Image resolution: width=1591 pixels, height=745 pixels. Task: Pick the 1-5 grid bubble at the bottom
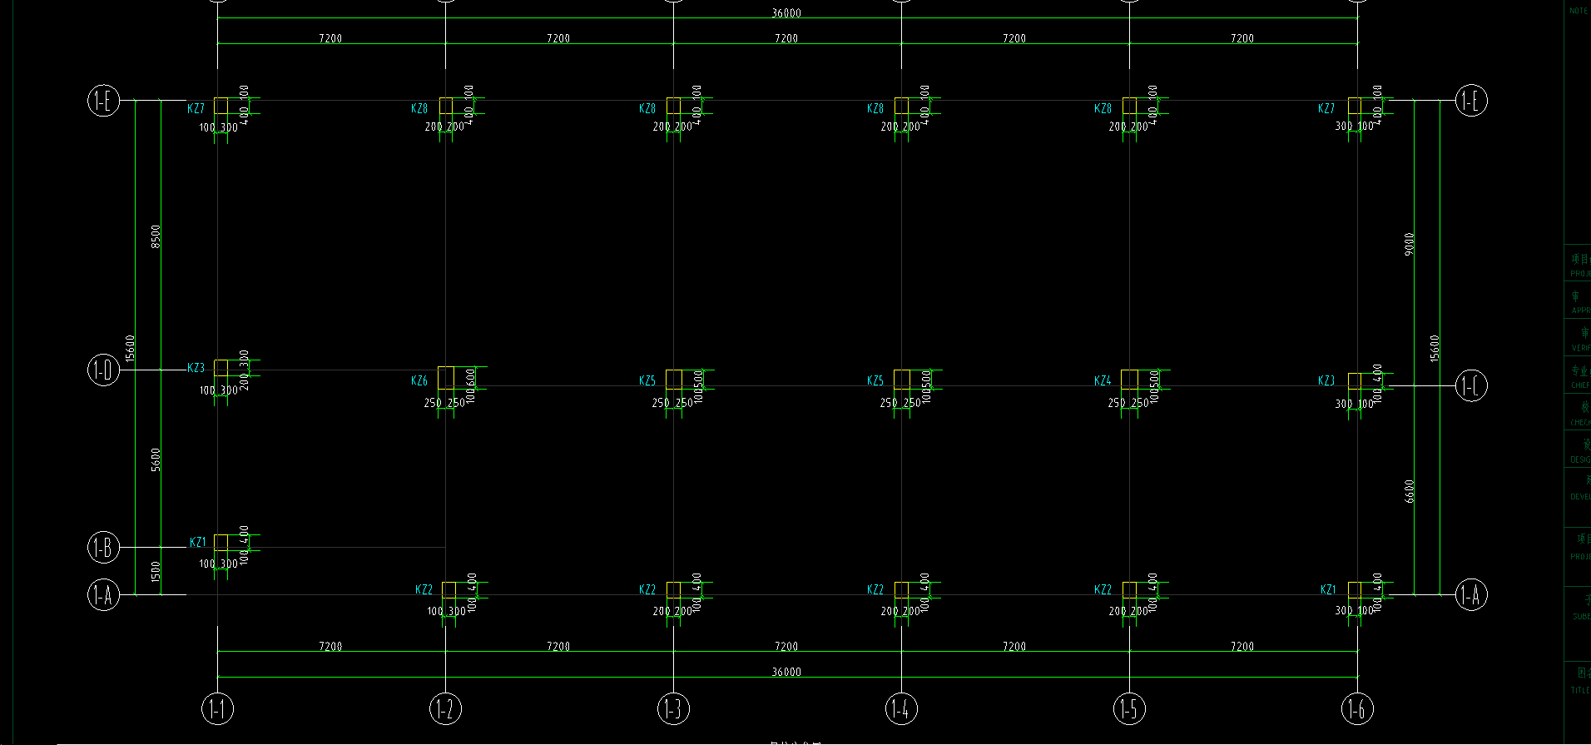[1129, 709]
